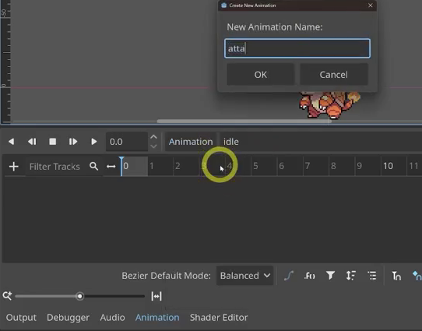422x331 pixels.
Task: Toggle timeline snapping icon
Action: pos(396,276)
